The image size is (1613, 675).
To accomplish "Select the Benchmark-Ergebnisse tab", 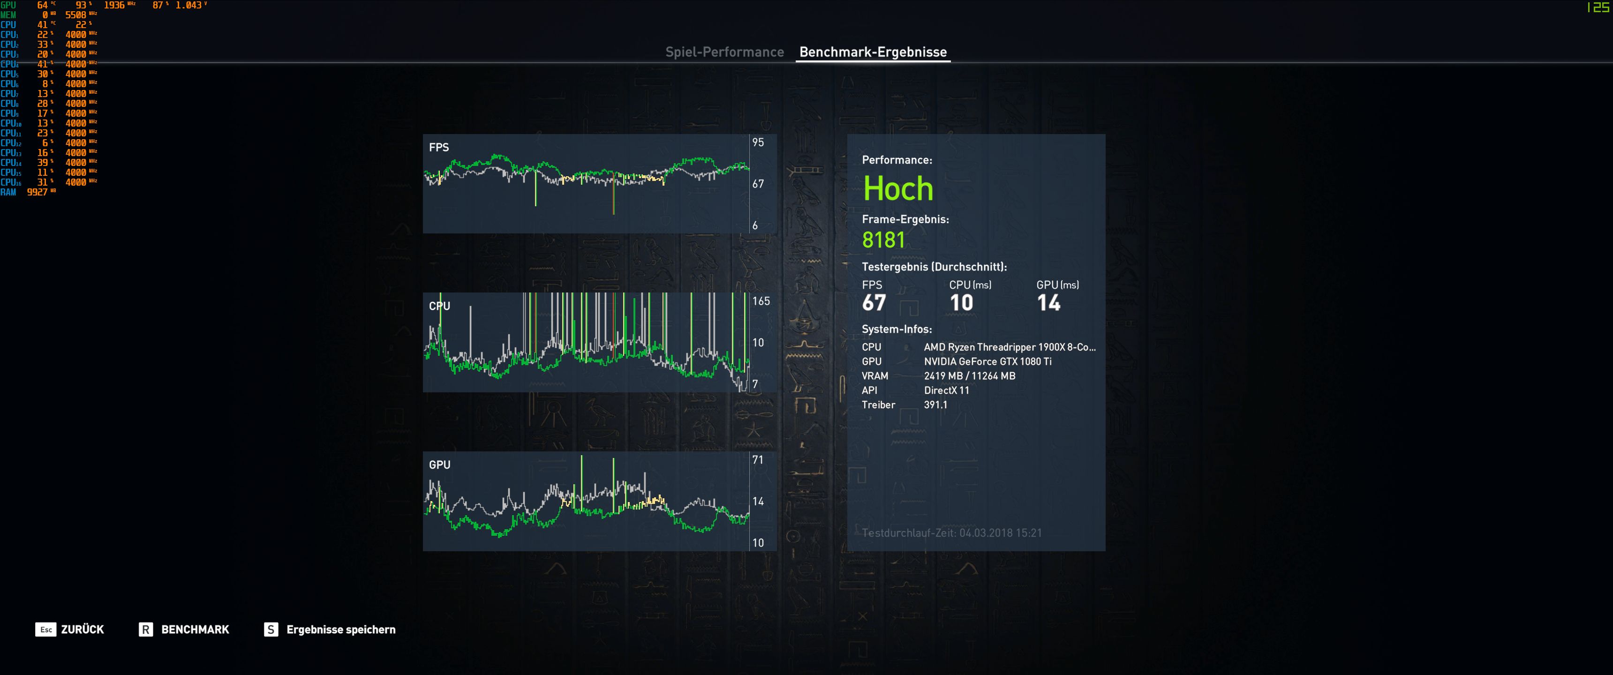I will (x=873, y=52).
